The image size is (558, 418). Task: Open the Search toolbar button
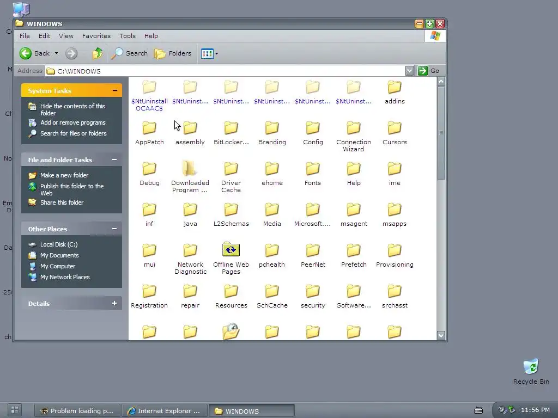pyautogui.click(x=129, y=53)
